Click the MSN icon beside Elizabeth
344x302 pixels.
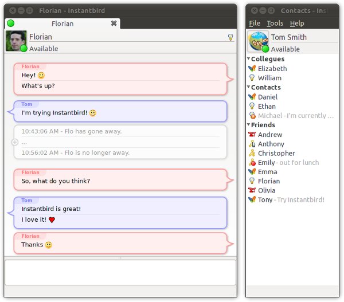(x=252, y=69)
